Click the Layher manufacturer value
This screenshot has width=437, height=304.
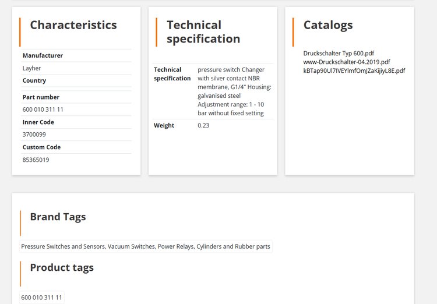coord(31,68)
